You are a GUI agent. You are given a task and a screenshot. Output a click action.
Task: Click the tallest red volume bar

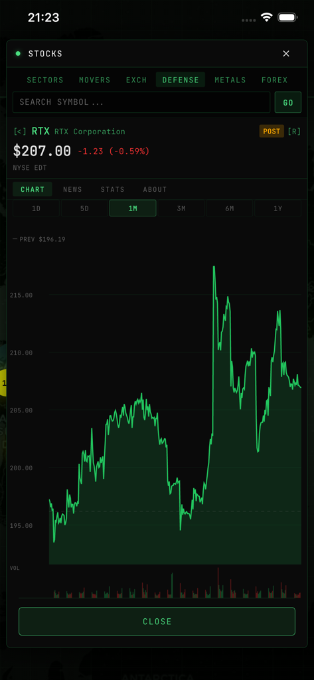[218, 582]
